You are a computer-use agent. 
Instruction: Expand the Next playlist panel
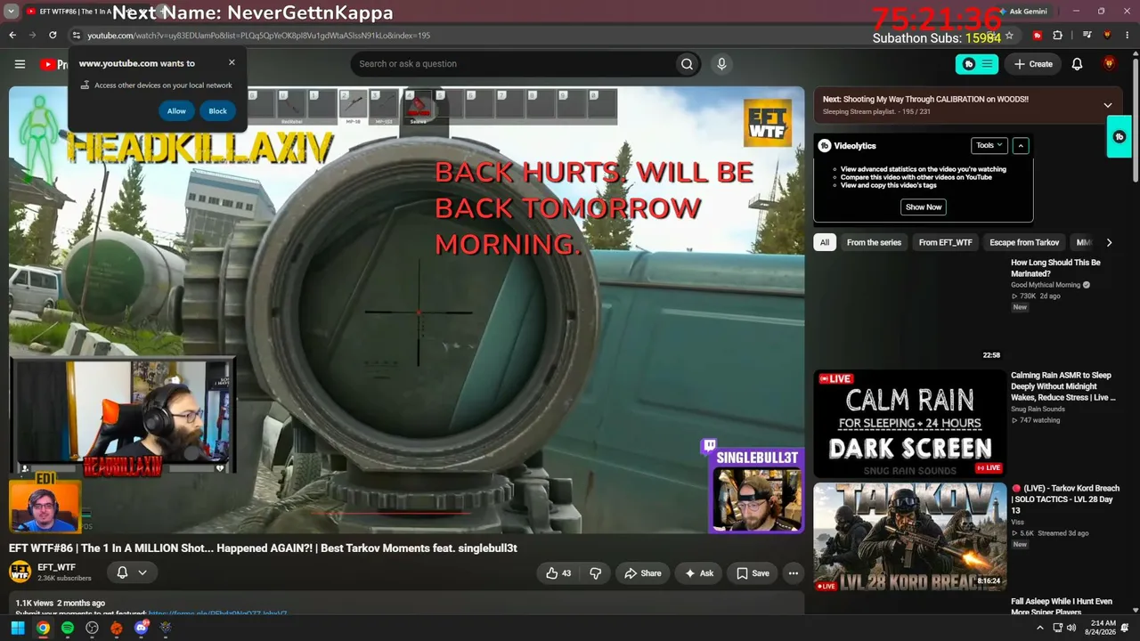point(1108,105)
